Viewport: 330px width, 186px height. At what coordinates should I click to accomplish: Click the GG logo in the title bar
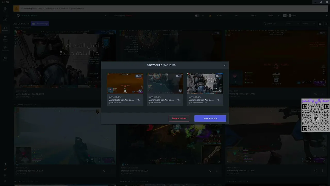point(7,2)
